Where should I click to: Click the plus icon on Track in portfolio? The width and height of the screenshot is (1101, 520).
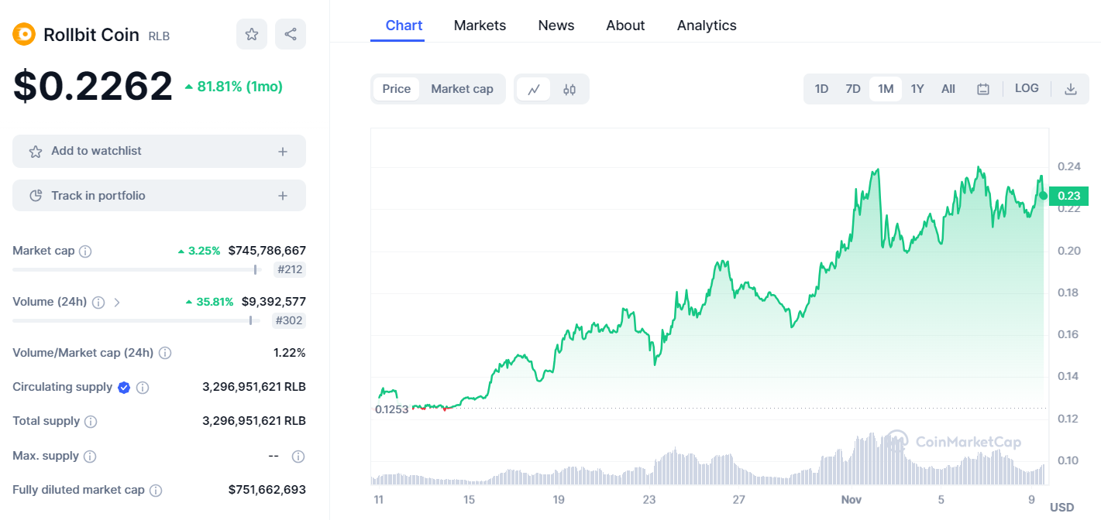point(283,196)
